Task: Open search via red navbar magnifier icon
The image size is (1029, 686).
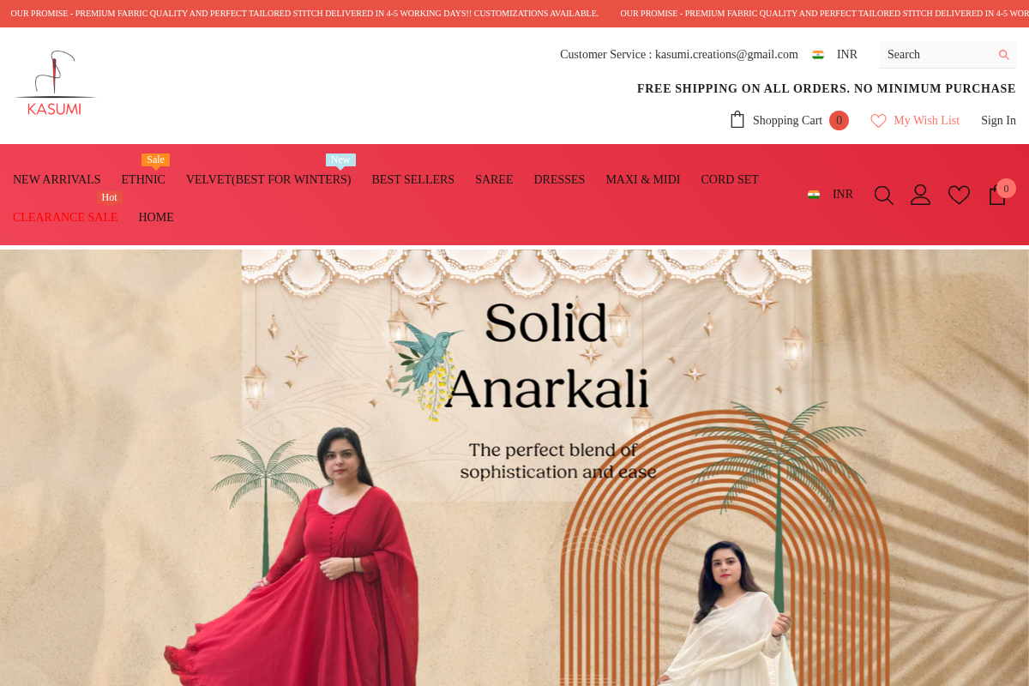Action: (x=884, y=195)
